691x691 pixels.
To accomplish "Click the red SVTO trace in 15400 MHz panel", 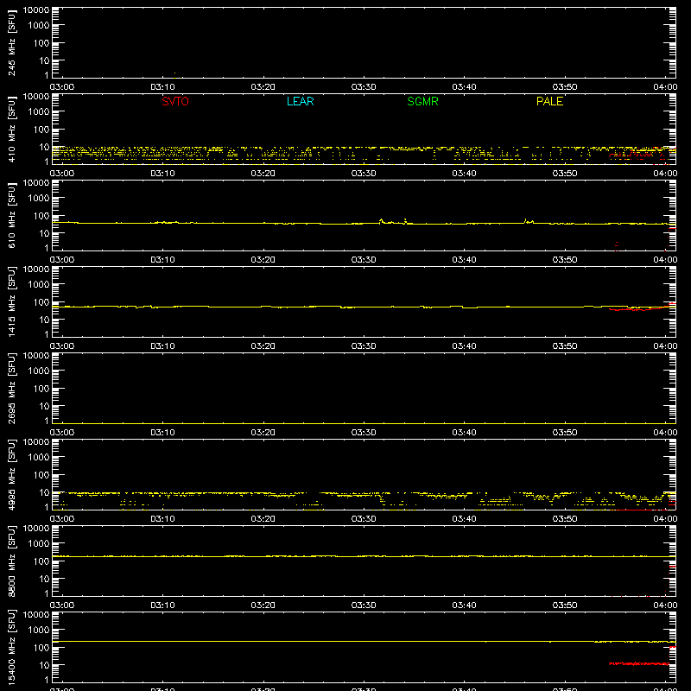I will click(x=639, y=663).
